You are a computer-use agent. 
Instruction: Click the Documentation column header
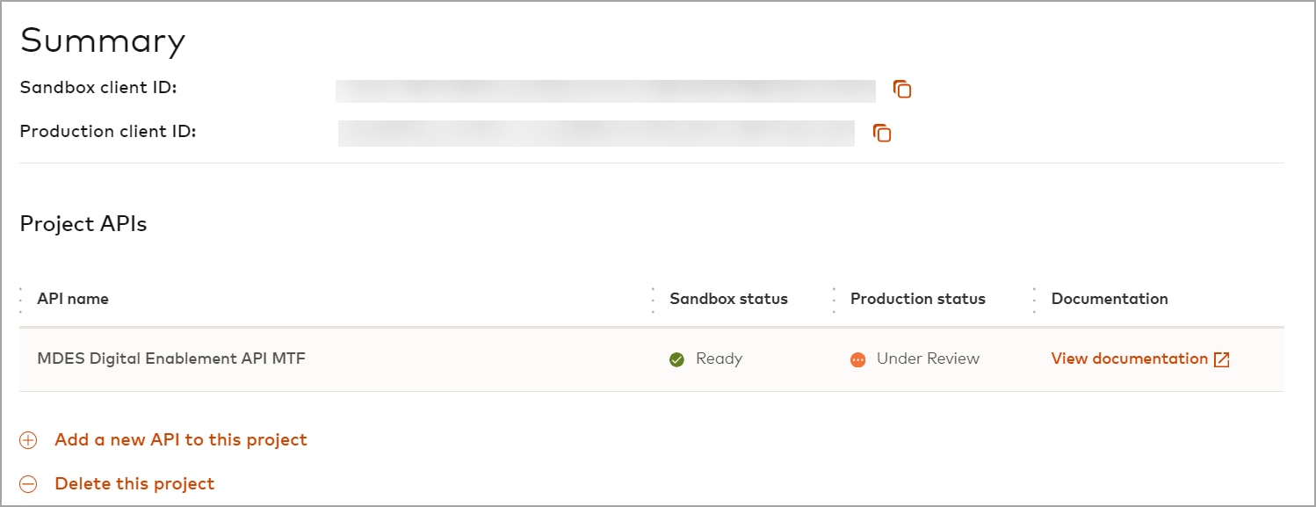(1110, 299)
